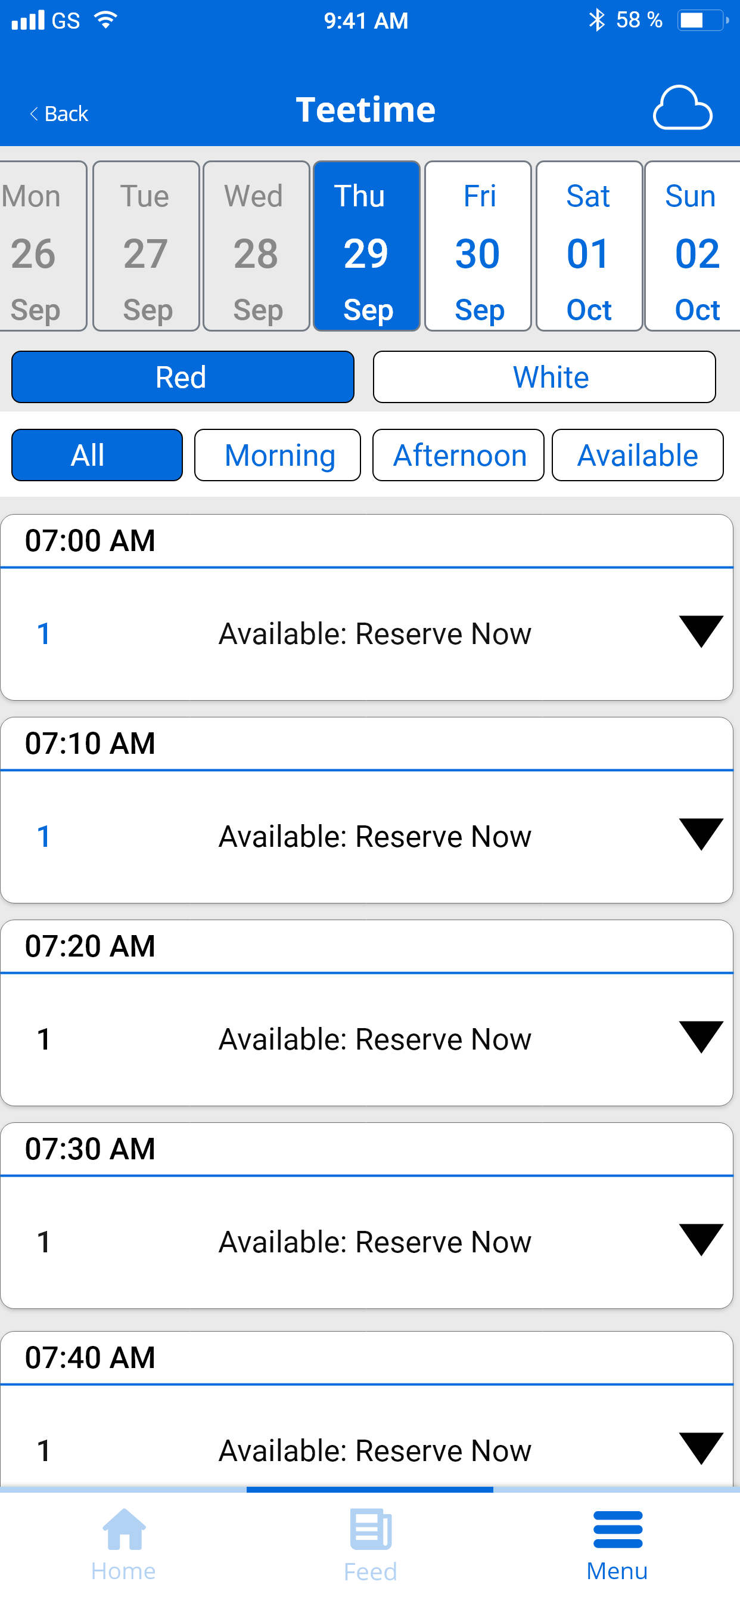The image size is (740, 1603).
Task: Reserve the 07:10 AM tee time
Action: tap(375, 836)
